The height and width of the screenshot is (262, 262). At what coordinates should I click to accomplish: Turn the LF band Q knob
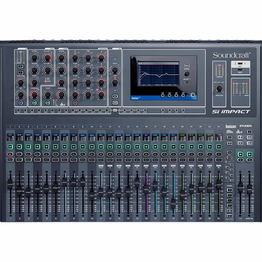(x=101, y=95)
